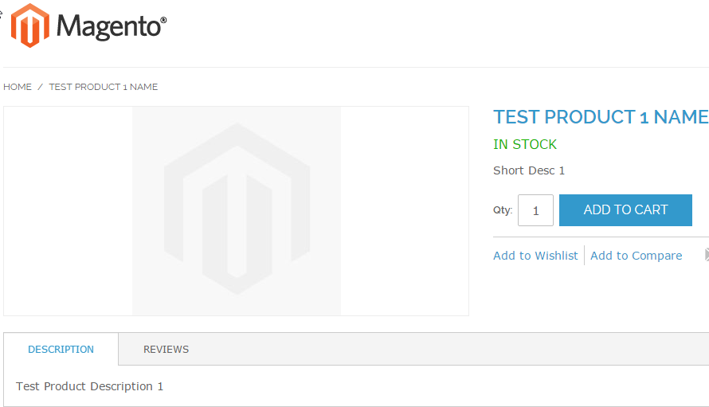Add the product to cart
This screenshot has width=709, height=407.
[625, 209]
